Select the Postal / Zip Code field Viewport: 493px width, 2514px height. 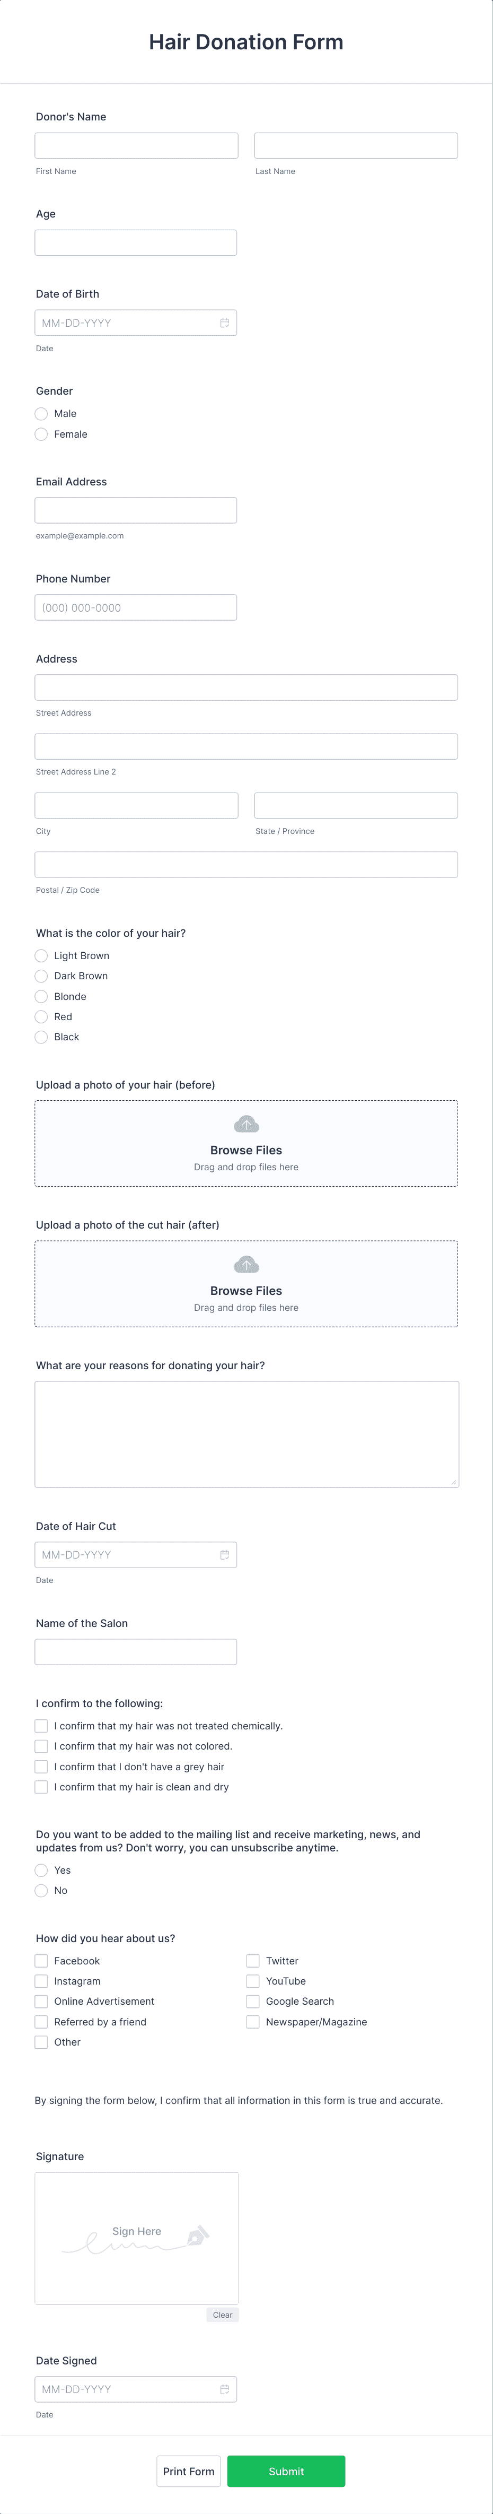tap(247, 864)
